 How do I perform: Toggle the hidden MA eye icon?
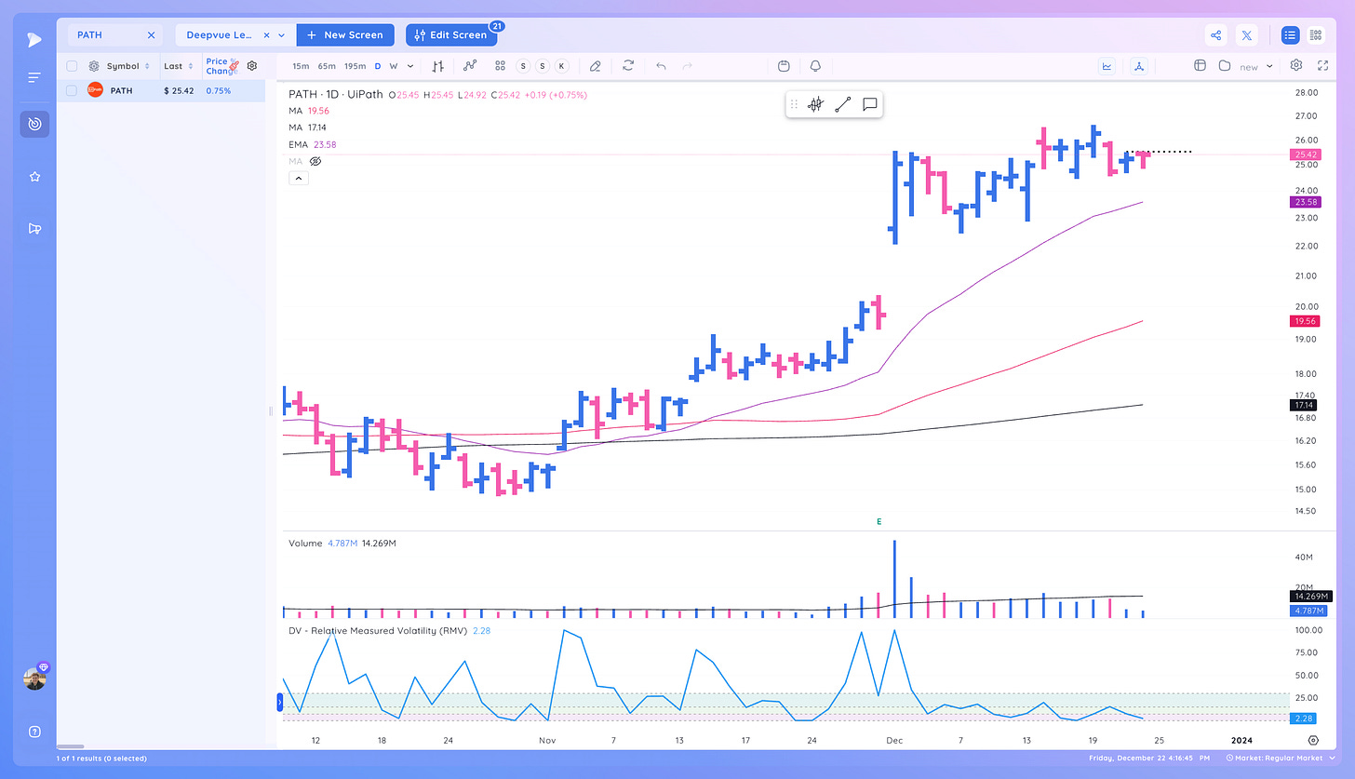315,161
